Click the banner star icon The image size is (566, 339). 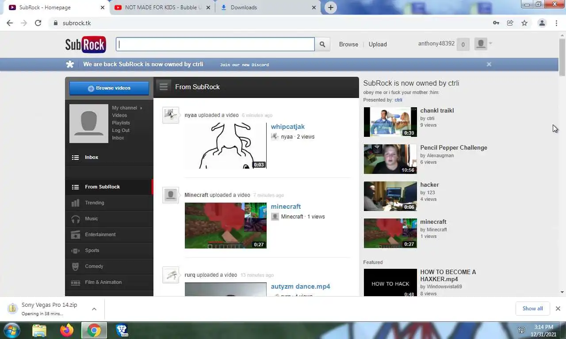[x=70, y=64]
